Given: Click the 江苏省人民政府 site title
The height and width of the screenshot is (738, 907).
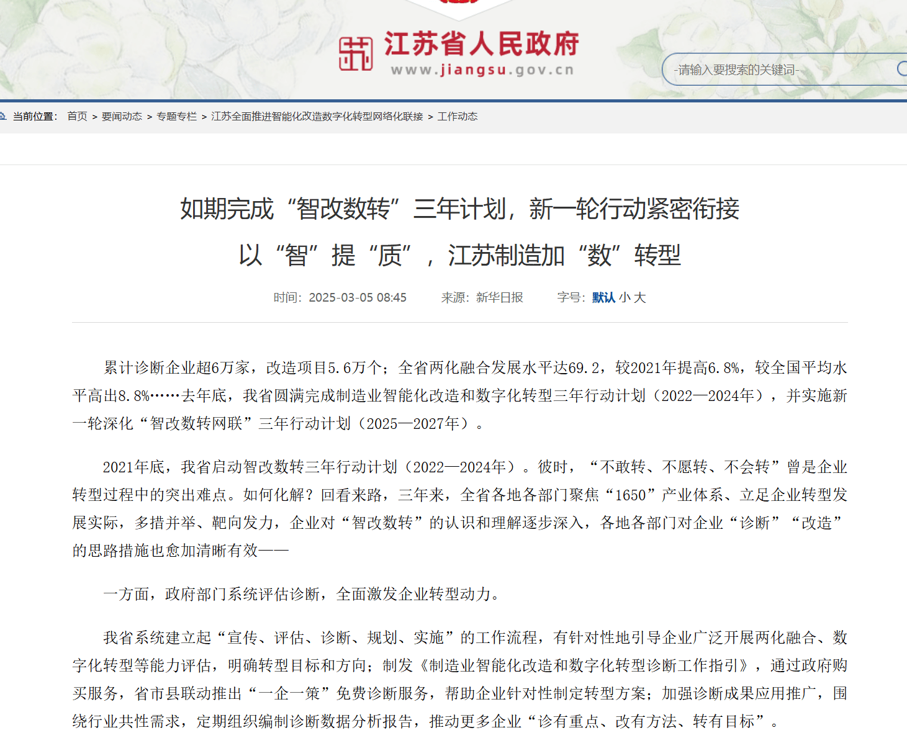Looking at the screenshot, I should pos(481,43).
